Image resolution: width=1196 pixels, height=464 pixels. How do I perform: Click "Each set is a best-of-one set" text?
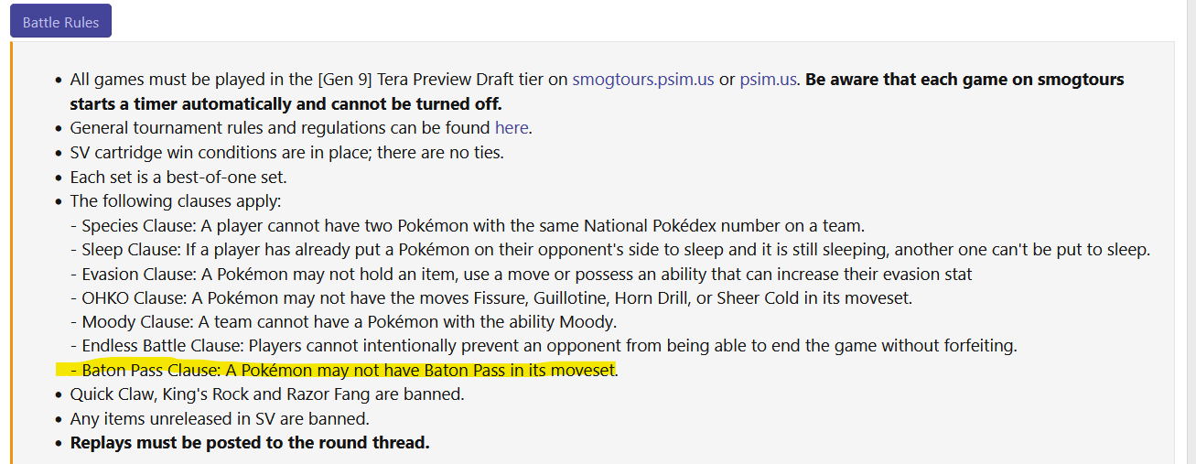(178, 177)
